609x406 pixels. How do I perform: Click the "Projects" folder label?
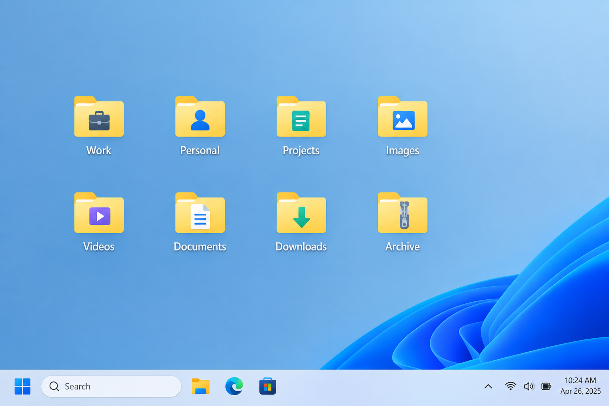(x=301, y=151)
